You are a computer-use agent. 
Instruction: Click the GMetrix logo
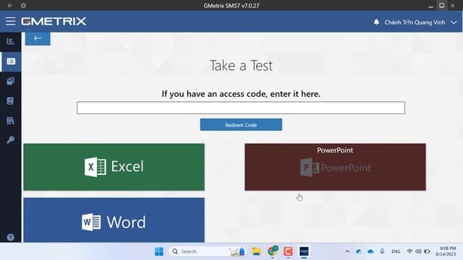[x=54, y=21]
